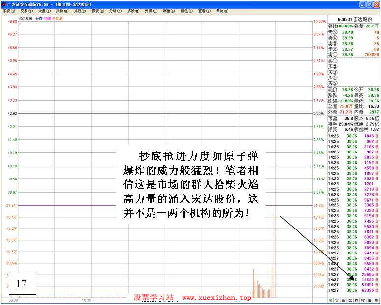Close the 广发证券 application window
Screen dimensions: 381x305
(376, 4)
